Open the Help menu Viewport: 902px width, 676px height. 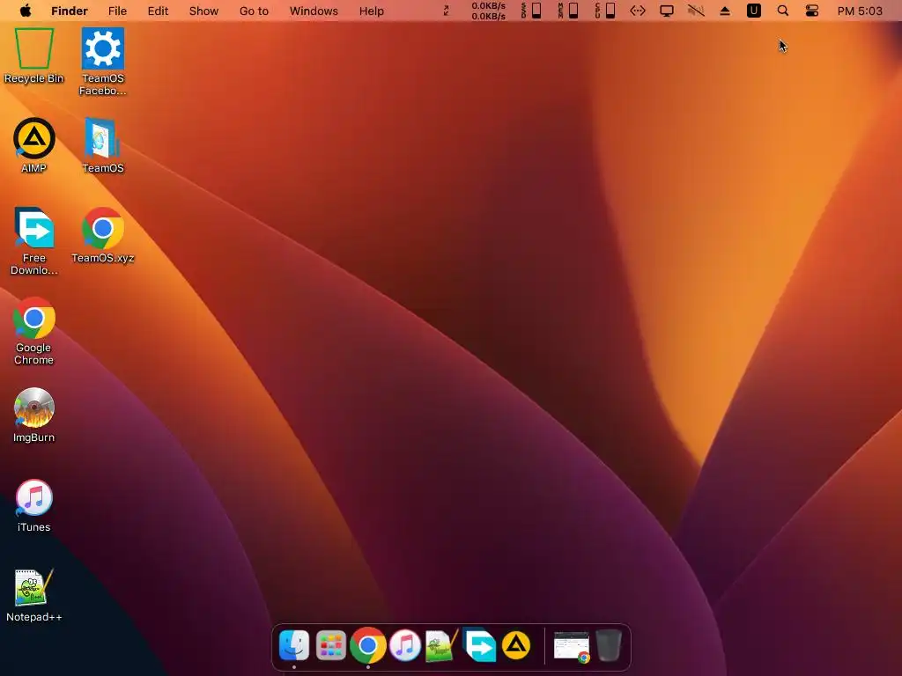tap(371, 11)
